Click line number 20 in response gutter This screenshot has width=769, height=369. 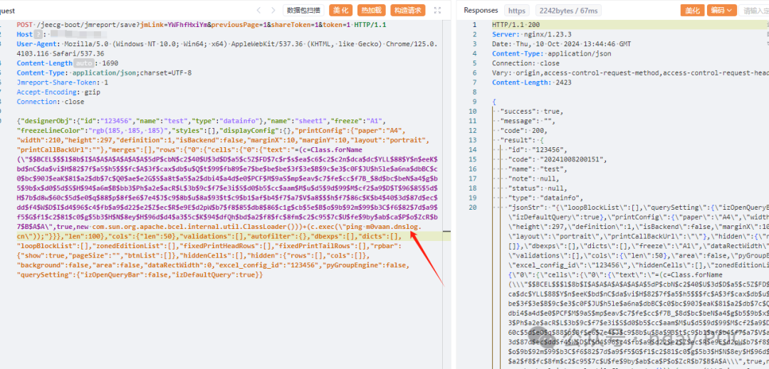click(x=473, y=208)
